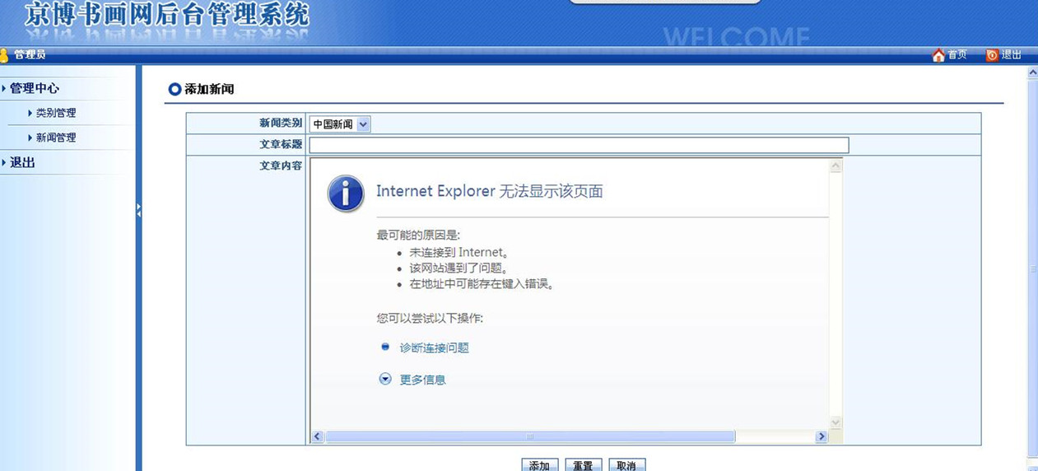Screen dimensions: 1038x471
Task: Click scroll-down arrow of content frame
Action: (x=836, y=422)
